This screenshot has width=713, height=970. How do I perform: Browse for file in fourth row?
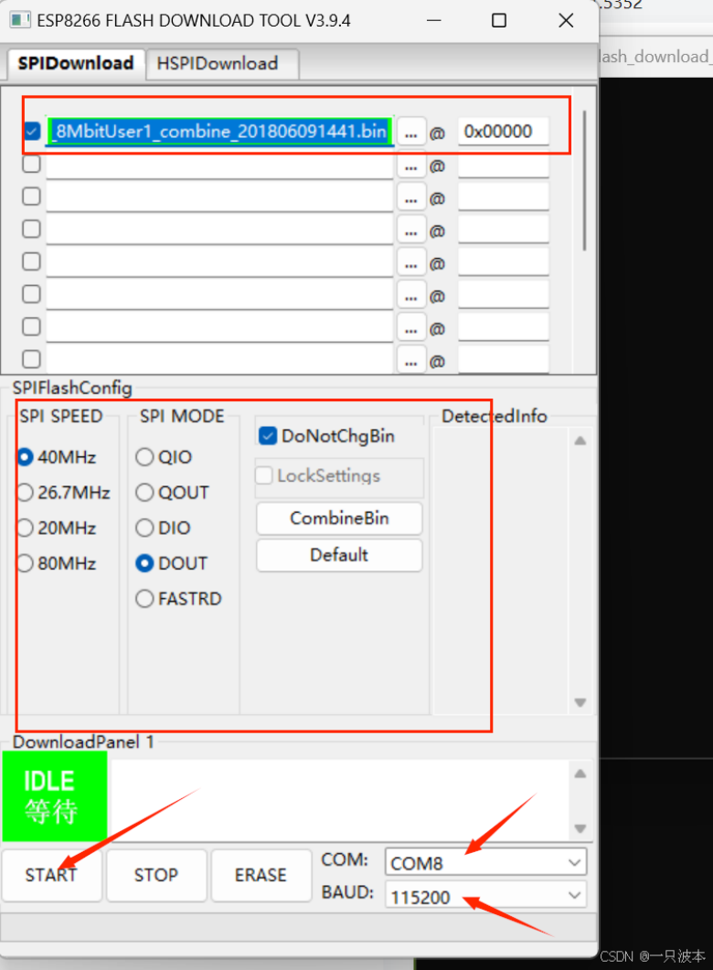pyautogui.click(x=411, y=230)
